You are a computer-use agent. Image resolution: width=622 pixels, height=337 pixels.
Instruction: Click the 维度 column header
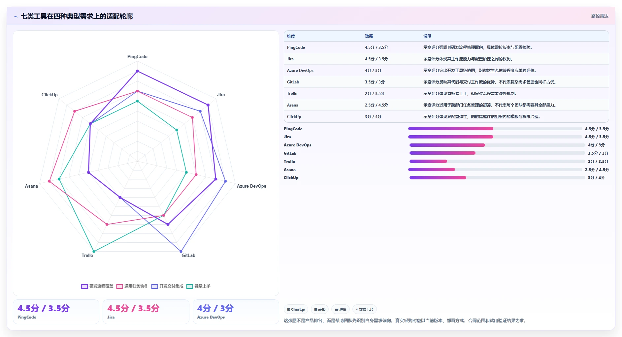291,36
